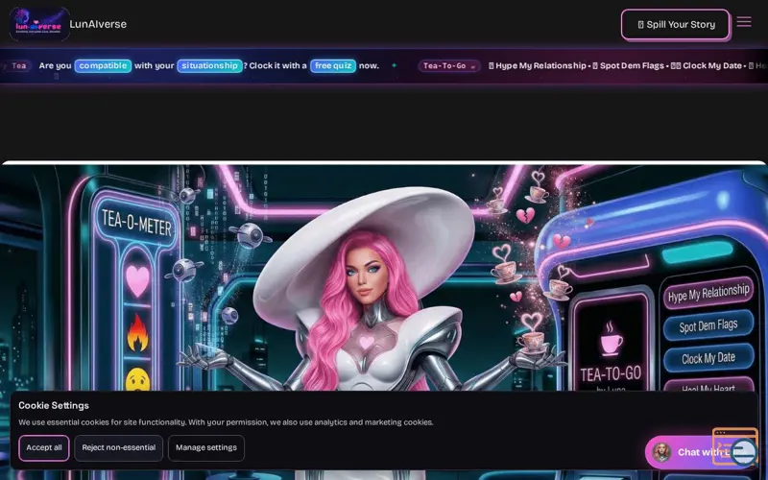768x480 pixels.
Task: Click the Tea ticker tag at left edge
Action: 17,65
